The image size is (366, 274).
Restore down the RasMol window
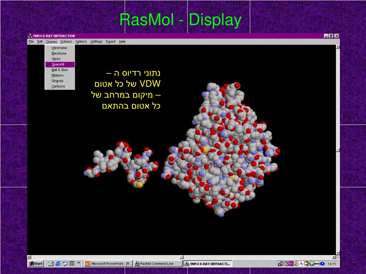tap(331, 36)
